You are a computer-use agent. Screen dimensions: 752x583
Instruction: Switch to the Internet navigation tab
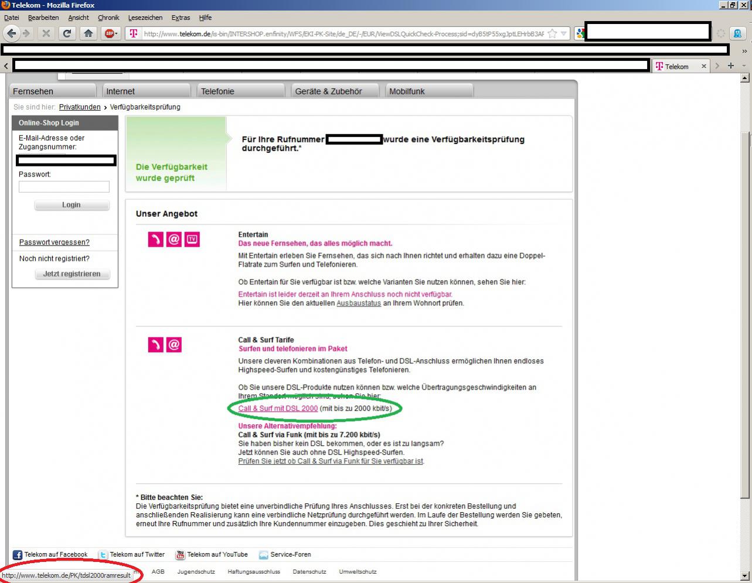(x=147, y=91)
